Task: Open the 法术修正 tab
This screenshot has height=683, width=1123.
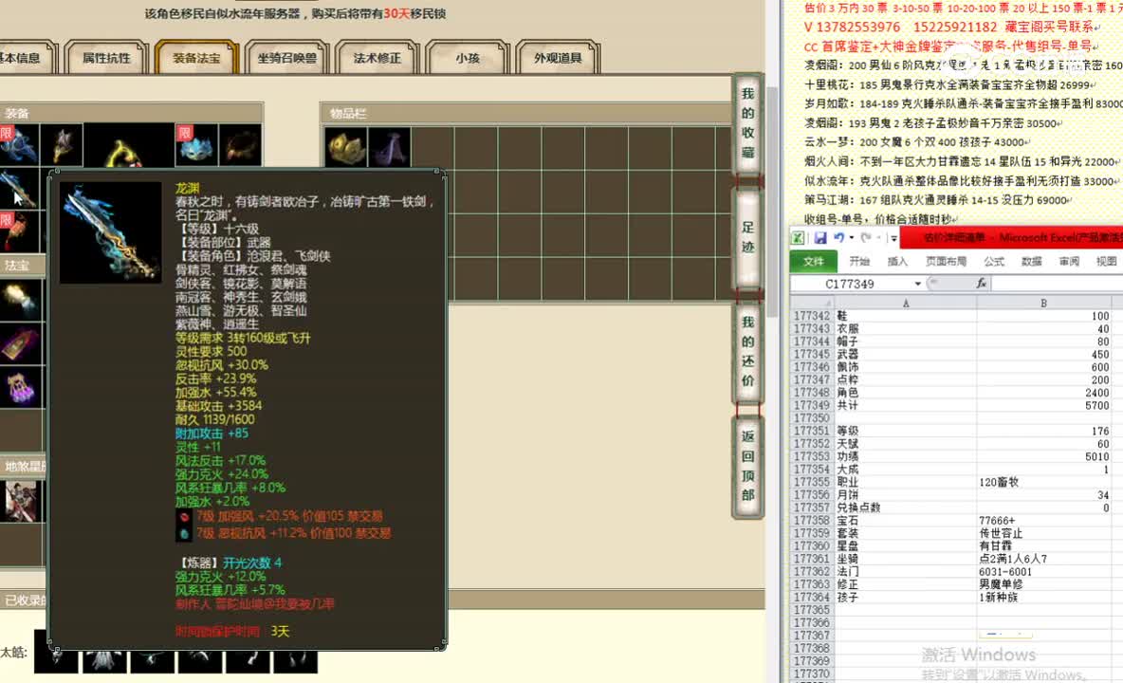Action: coord(377,57)
